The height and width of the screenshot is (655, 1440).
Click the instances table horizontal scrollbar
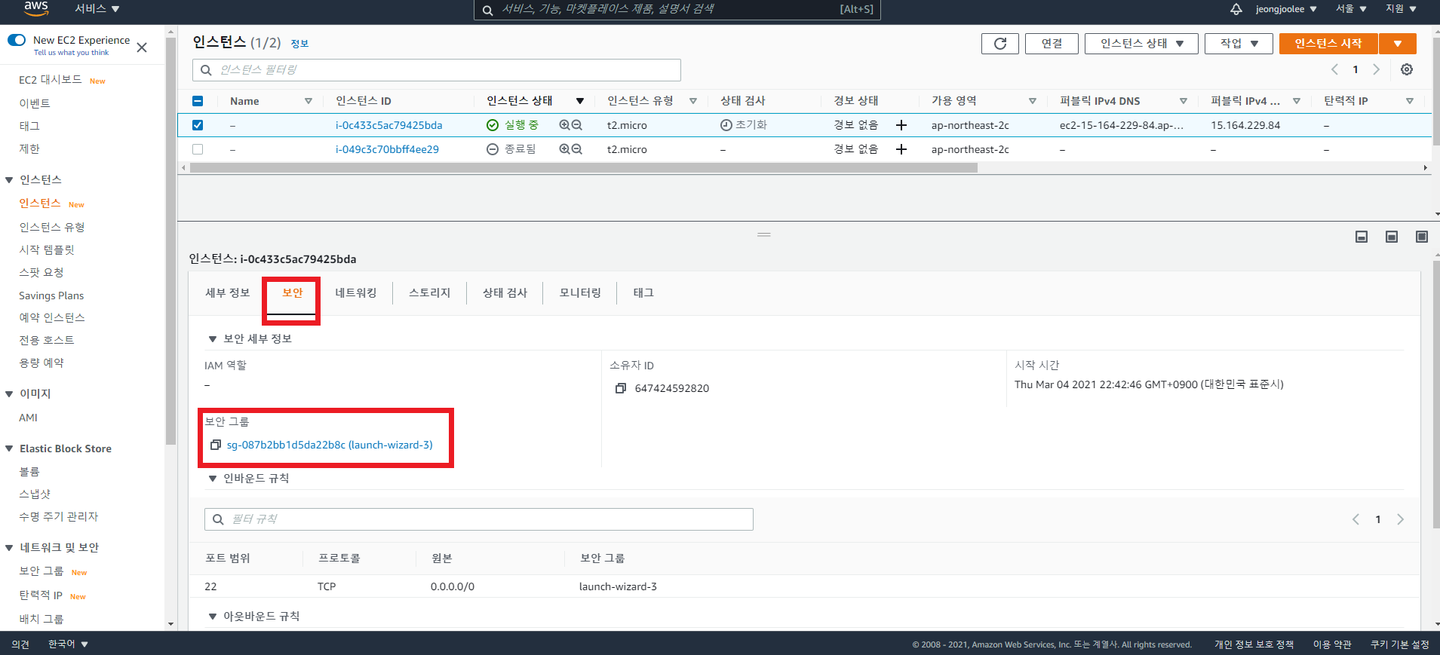583,168
